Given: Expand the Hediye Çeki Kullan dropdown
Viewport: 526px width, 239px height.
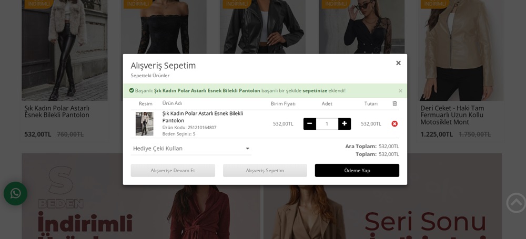Looking at the screenshot, I should 191,149.
